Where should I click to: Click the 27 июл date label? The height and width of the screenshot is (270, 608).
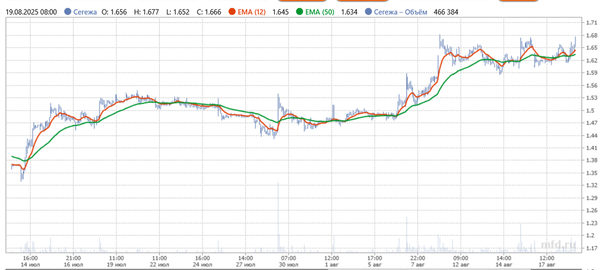(x=245, y=264)
